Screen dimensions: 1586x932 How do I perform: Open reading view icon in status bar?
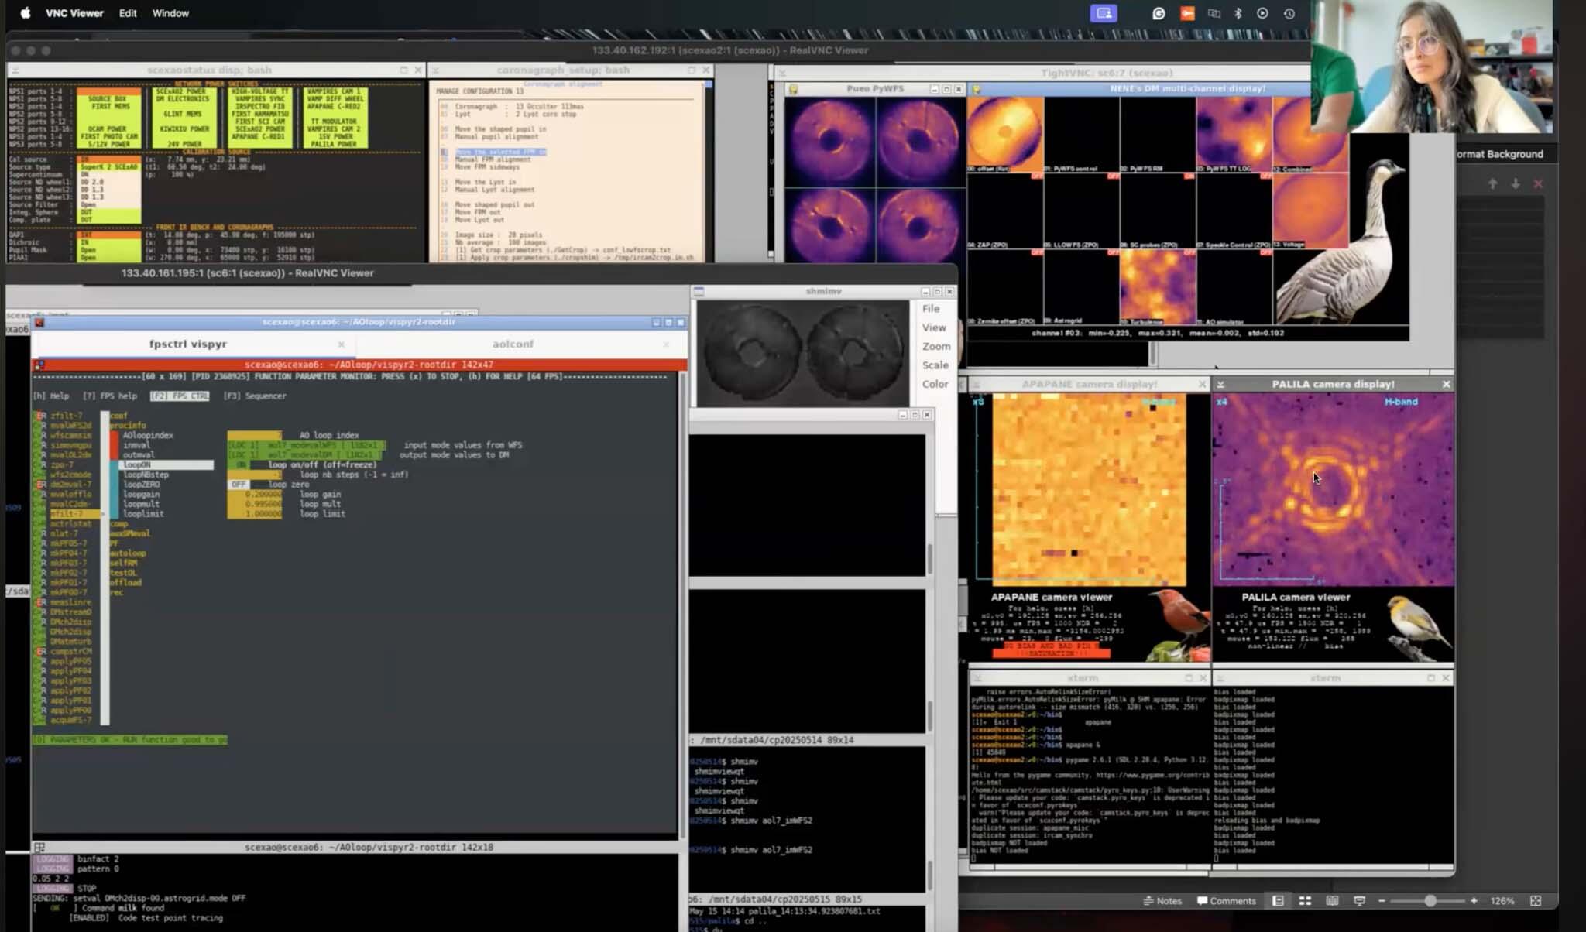pos(1332,901)
